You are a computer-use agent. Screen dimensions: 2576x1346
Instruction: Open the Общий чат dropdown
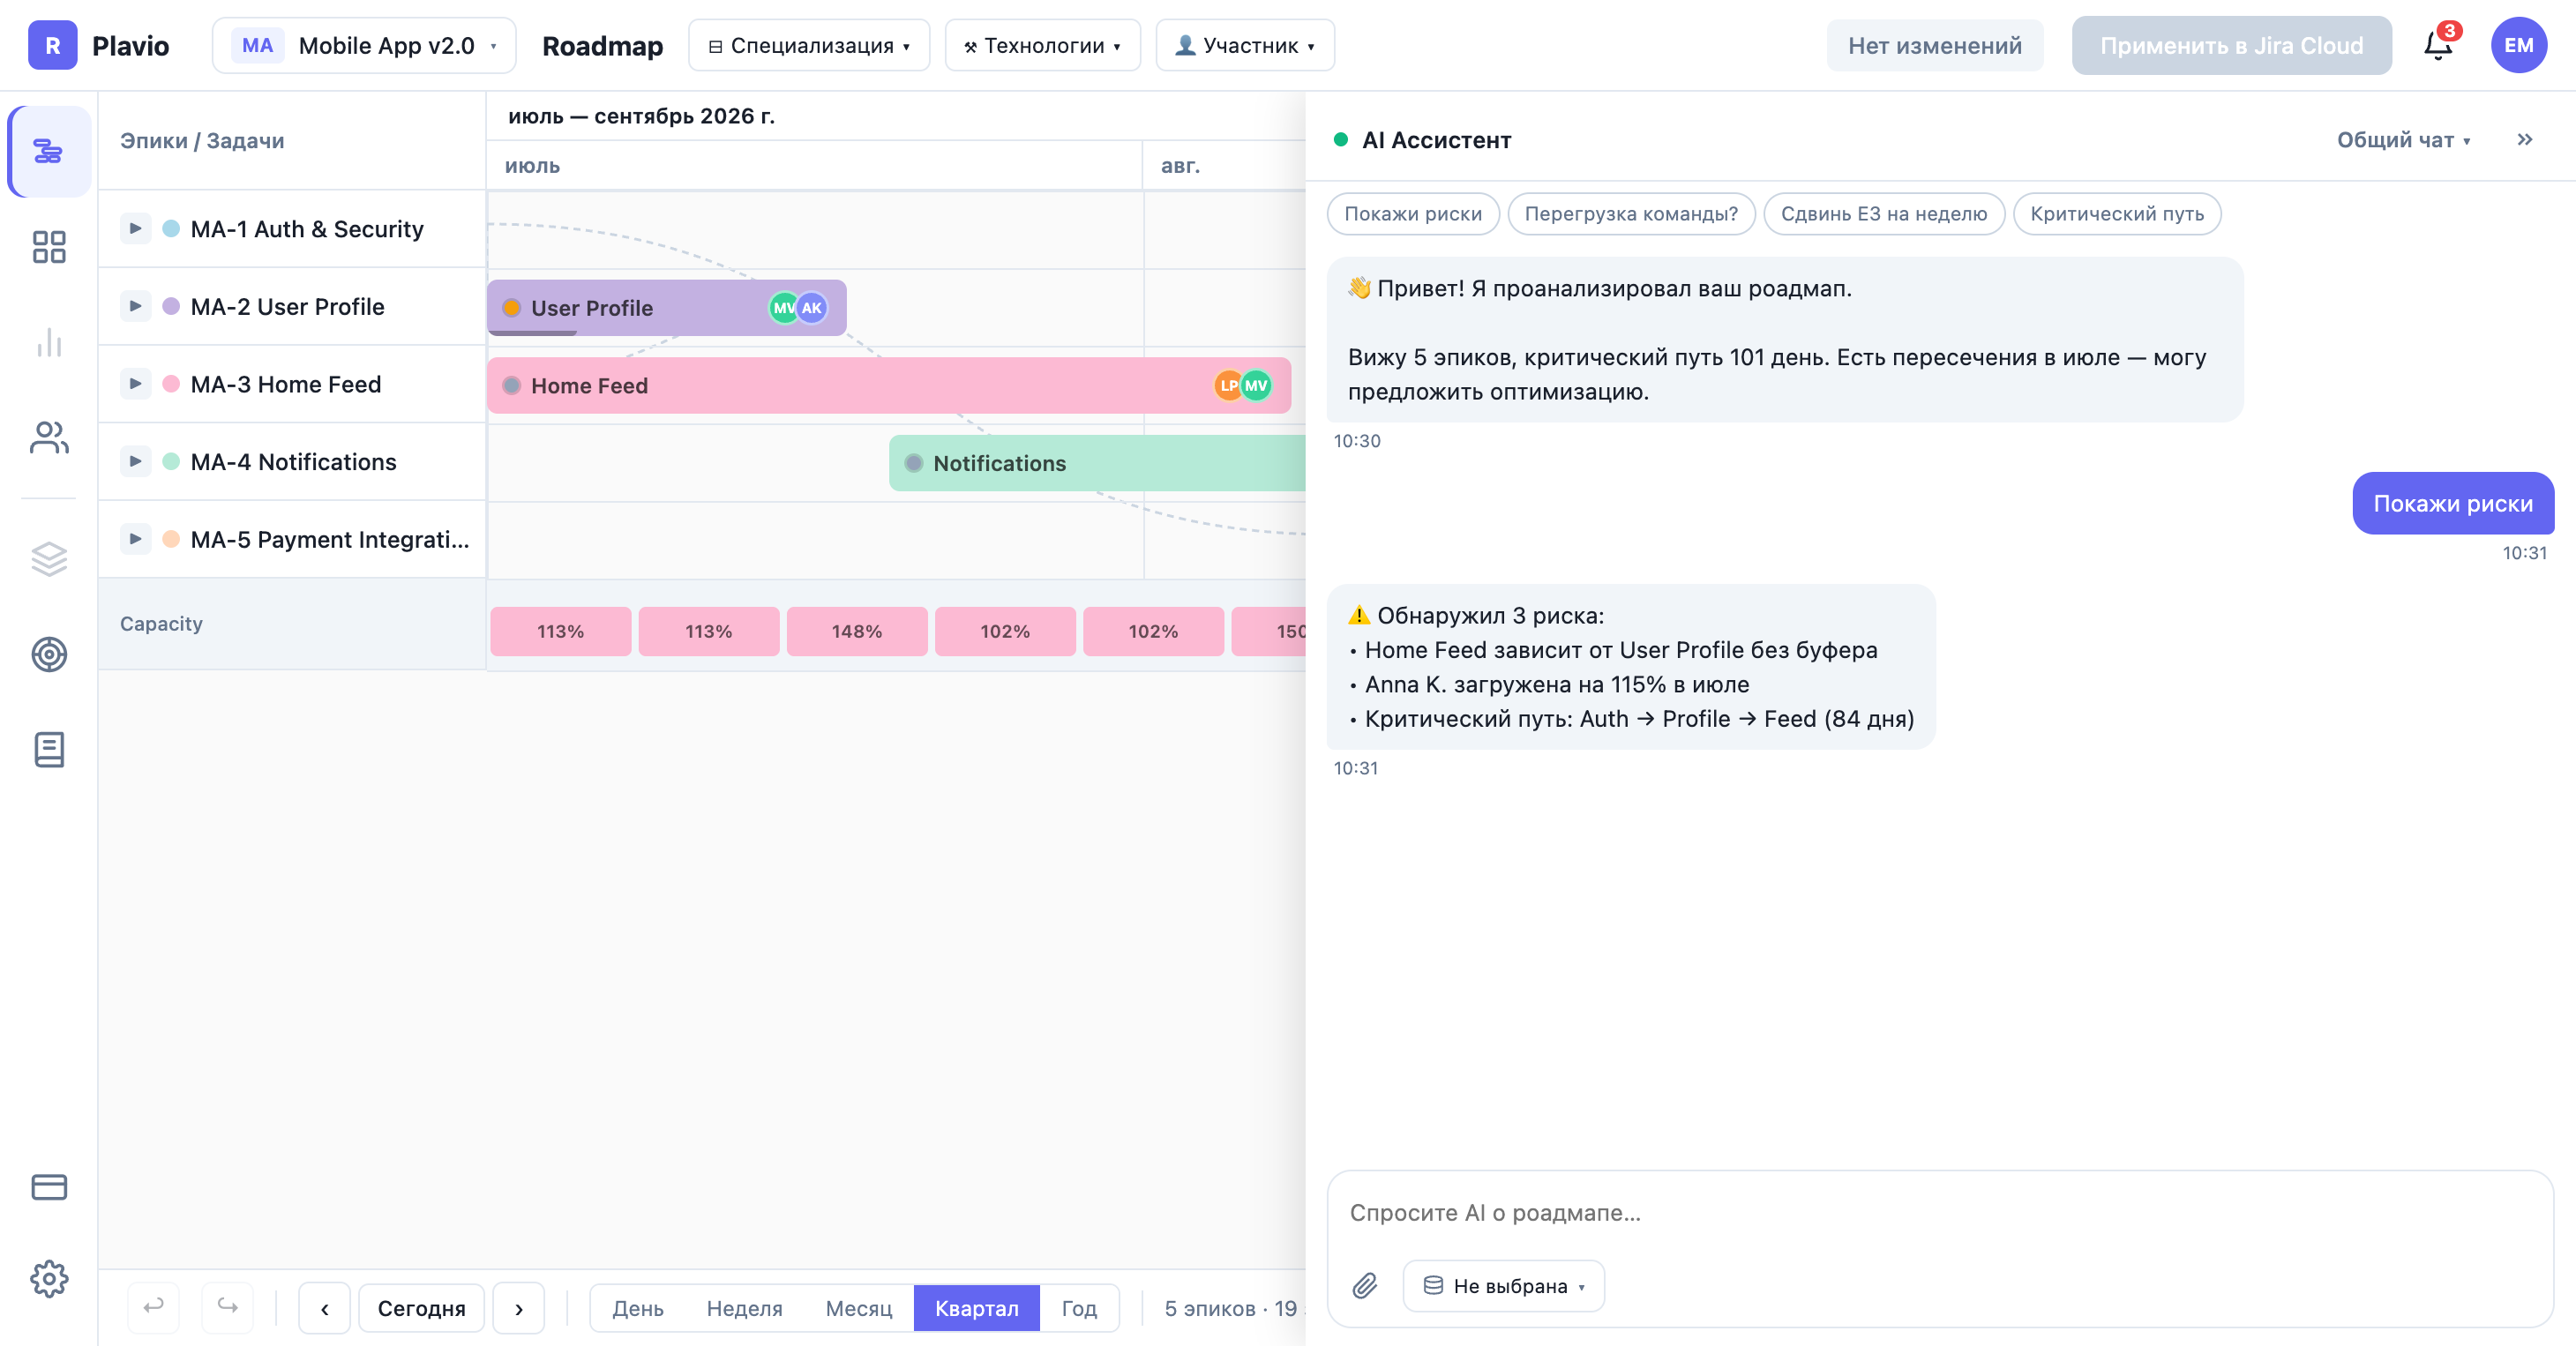(2403, 140)
